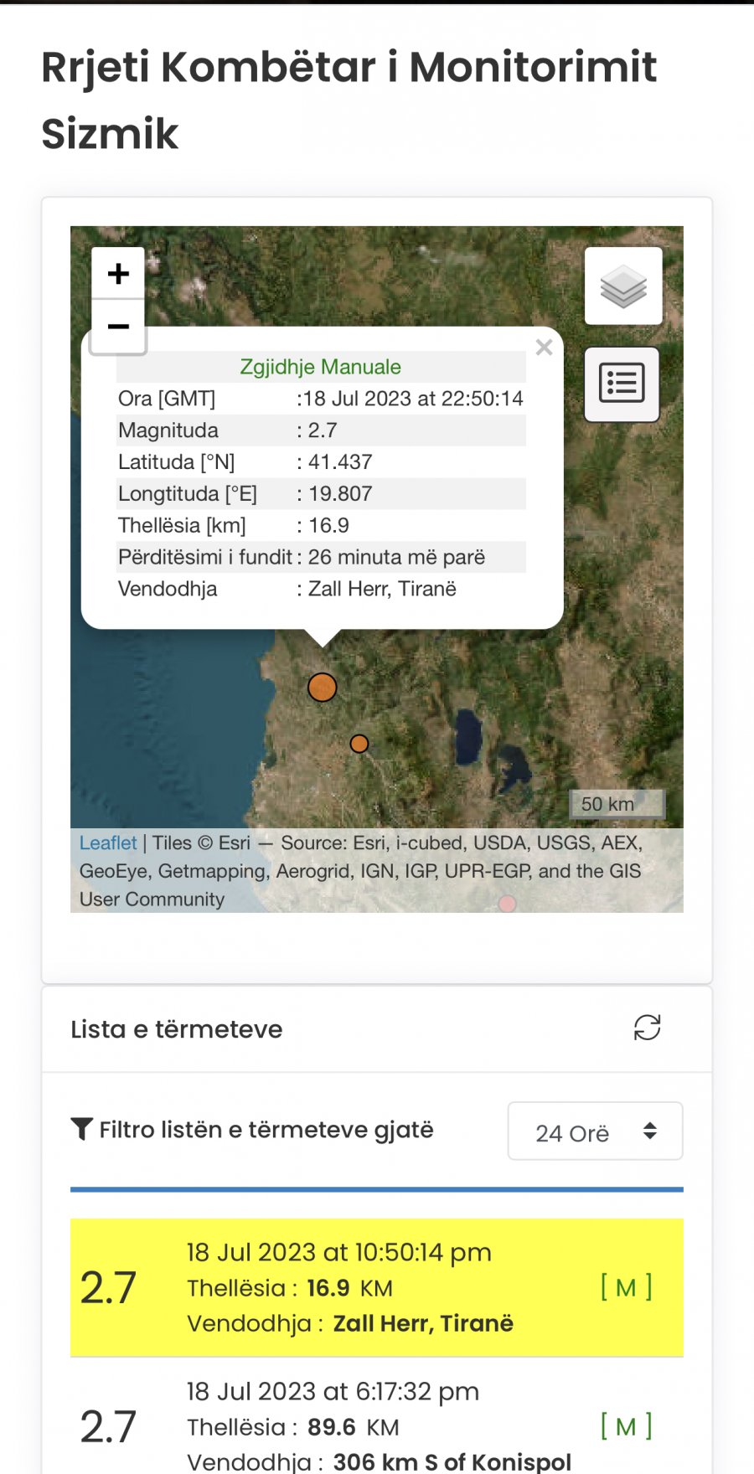Click the small orange earthquake marker
Screen dimensions: 754x1474
click(359, 744)
